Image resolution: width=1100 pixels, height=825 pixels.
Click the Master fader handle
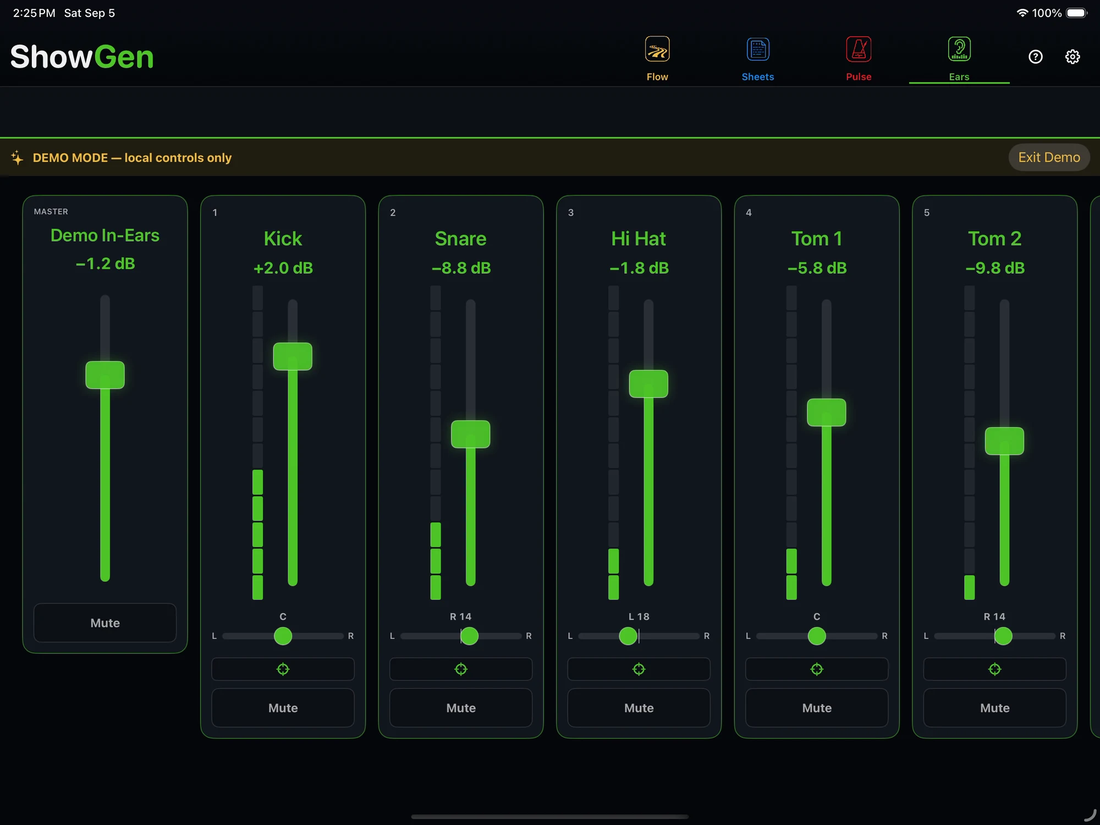coord(105,375)
